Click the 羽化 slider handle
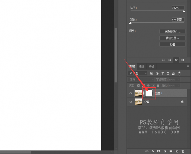 pyautogui.click(x=130, y=23)
